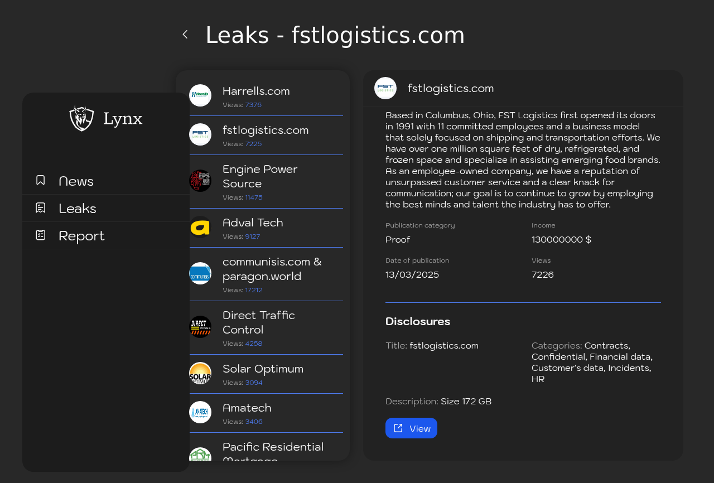
Task: Click the external-link icon in View button
Action: pyautogui.click(x=398, y=428)
